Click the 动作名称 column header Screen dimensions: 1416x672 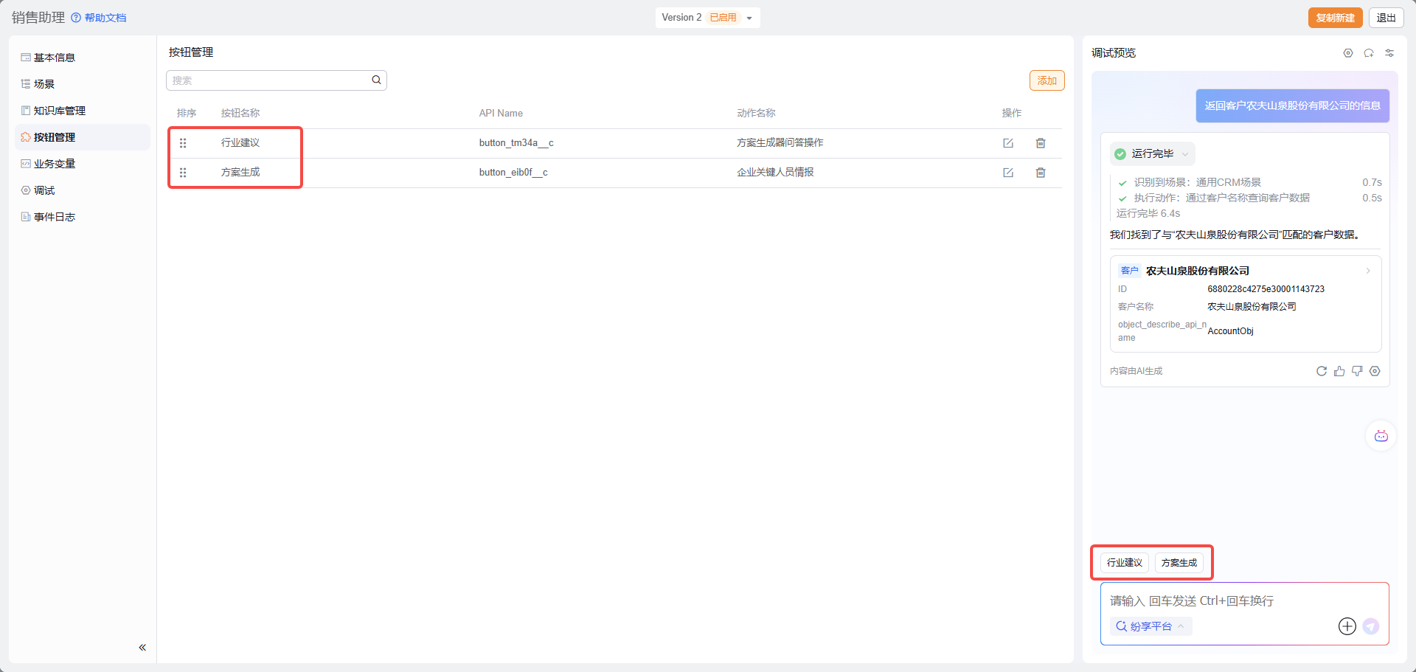[756, 114]
